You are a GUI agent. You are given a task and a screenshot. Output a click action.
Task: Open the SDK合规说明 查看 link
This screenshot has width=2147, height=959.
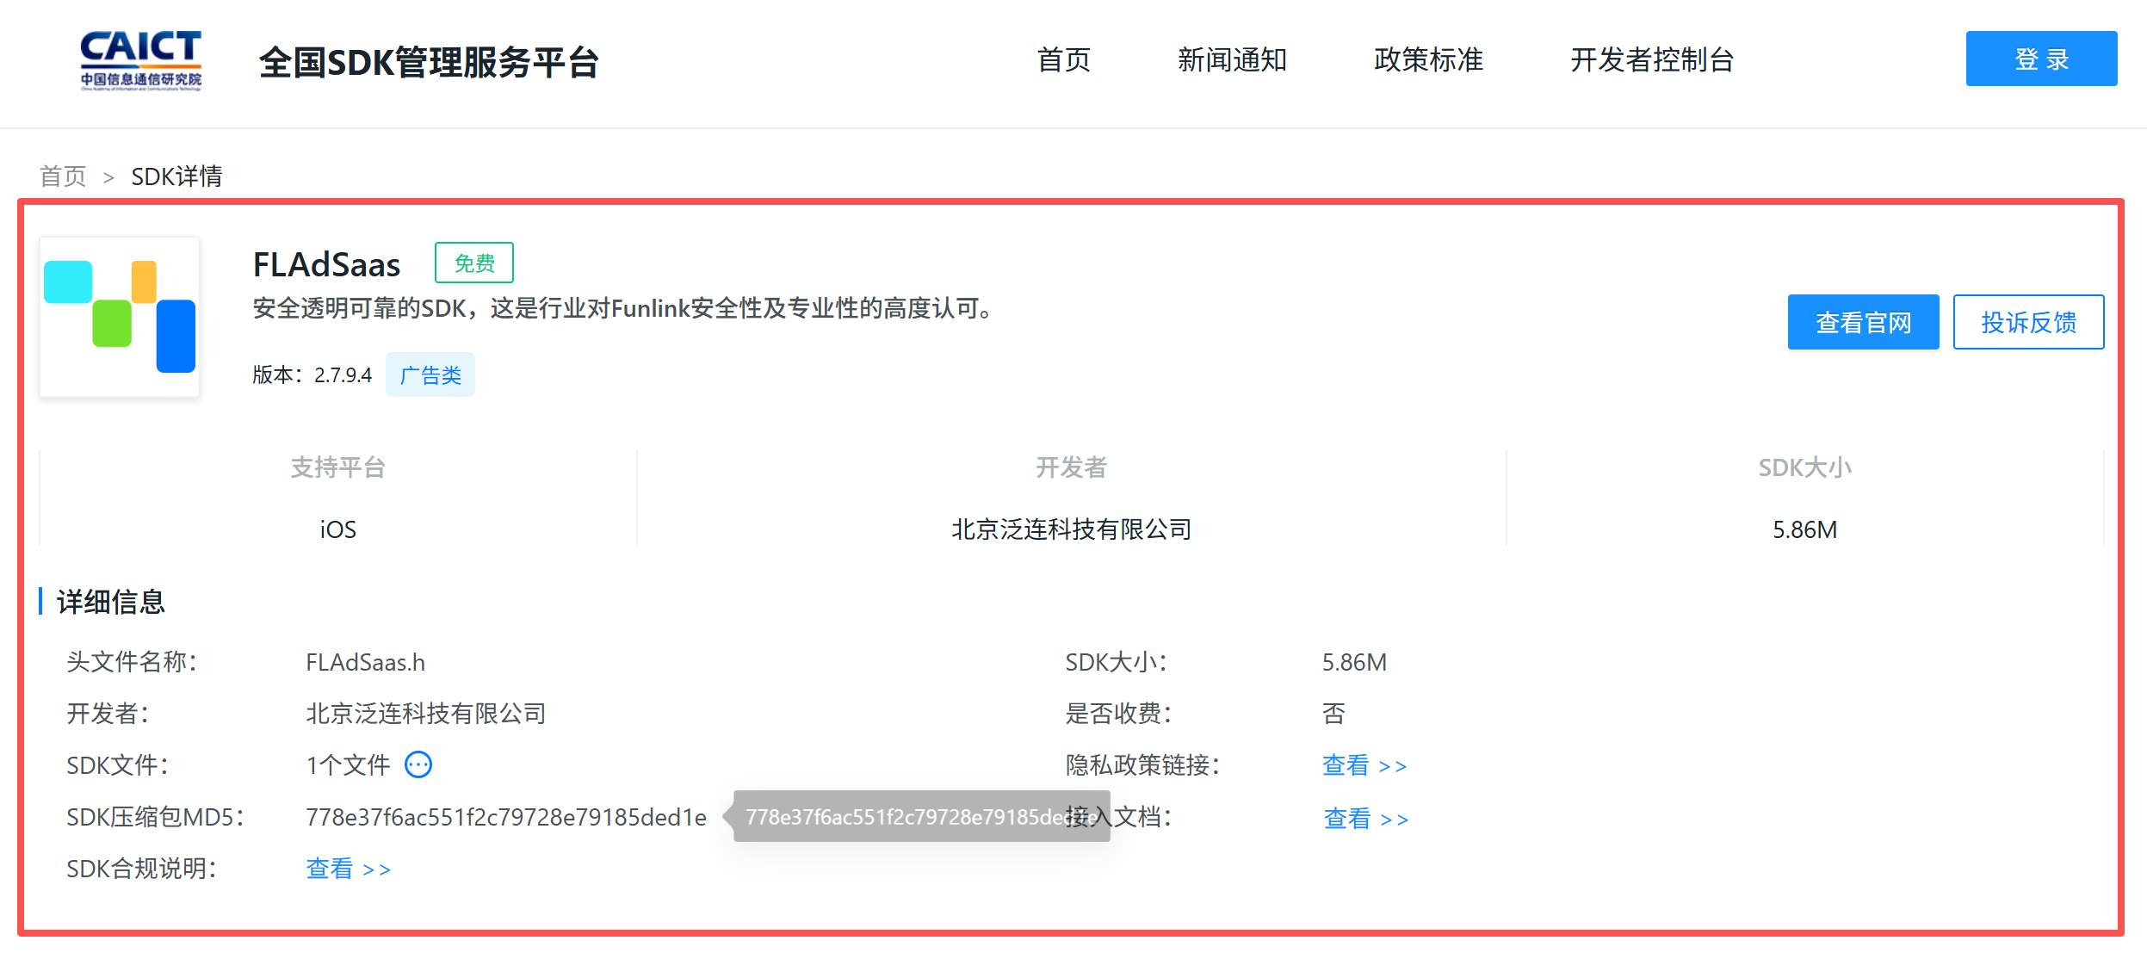[x=348, y=869]
